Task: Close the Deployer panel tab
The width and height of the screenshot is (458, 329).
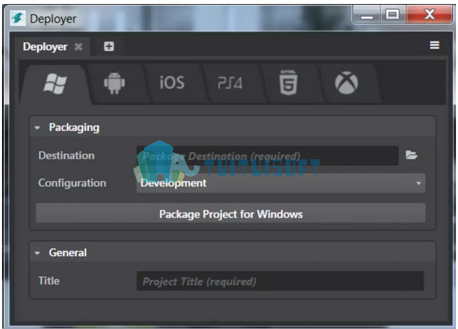Action: coord(78,47)
